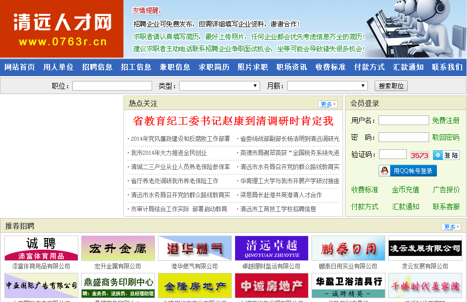Click the 取回密码 password recovery link

(446, 137)
